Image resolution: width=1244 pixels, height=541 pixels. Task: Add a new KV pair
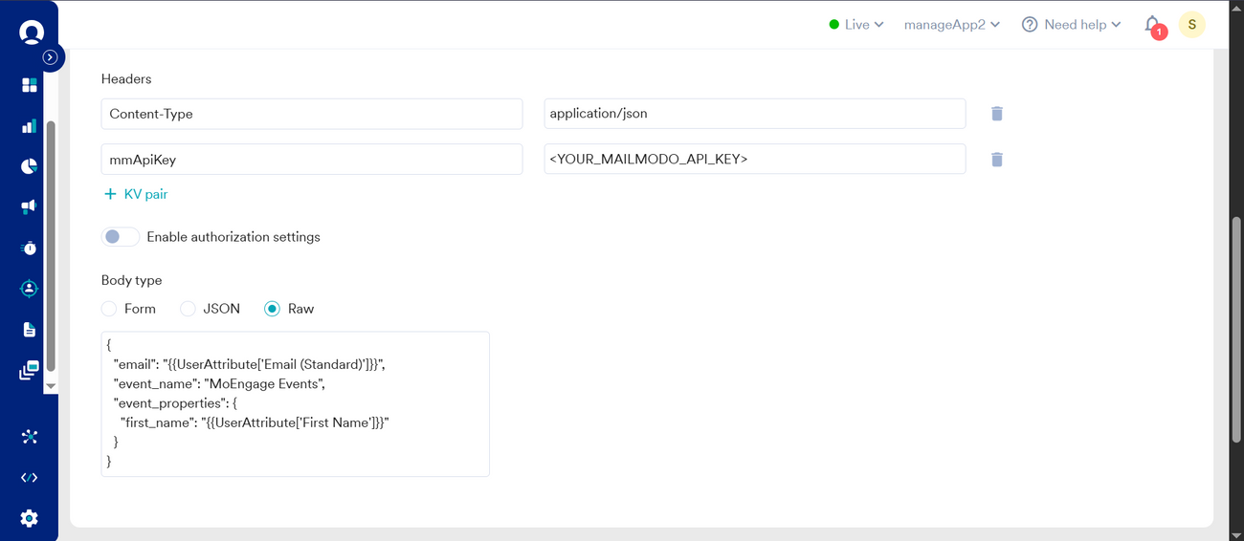(x=136, y=194)
